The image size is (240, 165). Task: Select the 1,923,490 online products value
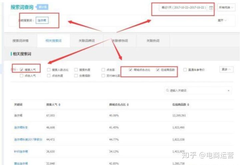[x=178, y=127]
